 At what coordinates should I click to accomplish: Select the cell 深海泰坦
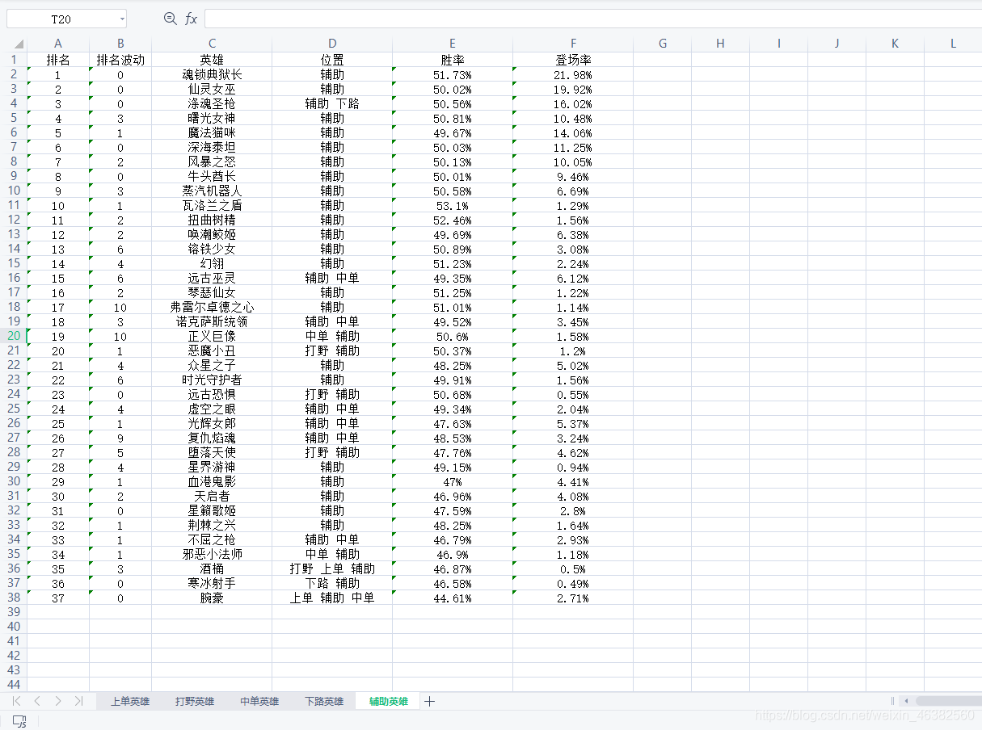coord(212,147)
